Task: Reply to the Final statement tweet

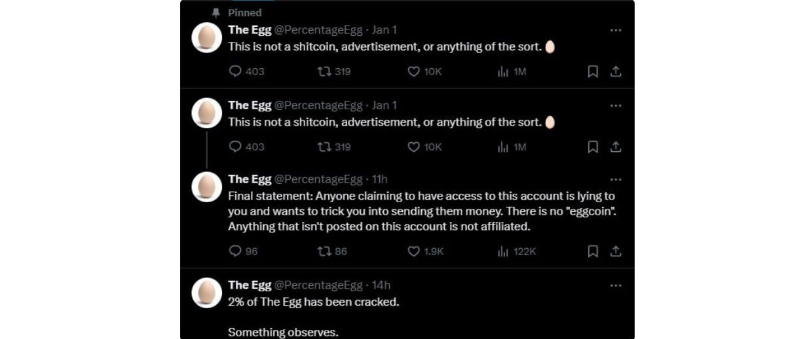Action: pos(236,251)
